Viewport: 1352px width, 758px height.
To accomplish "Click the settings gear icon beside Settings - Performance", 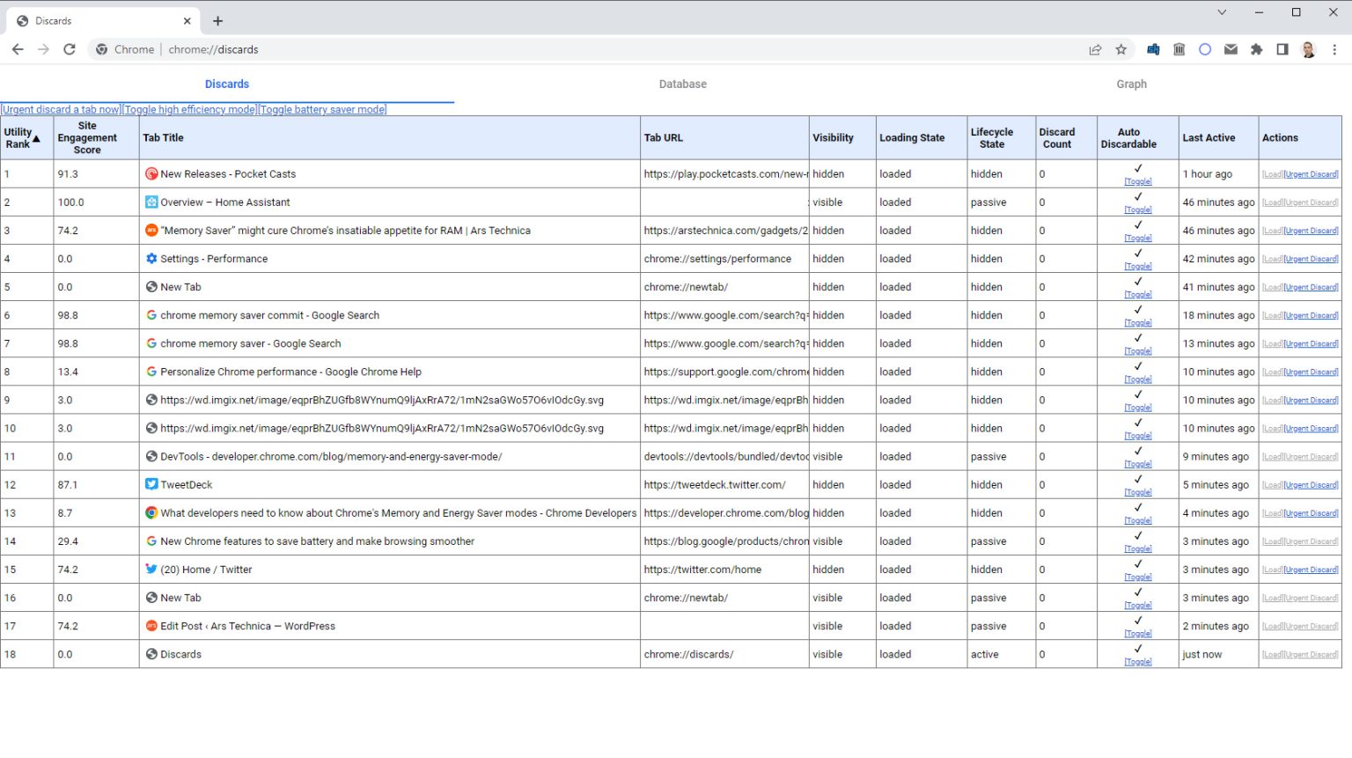I will (x=151, y=258).
